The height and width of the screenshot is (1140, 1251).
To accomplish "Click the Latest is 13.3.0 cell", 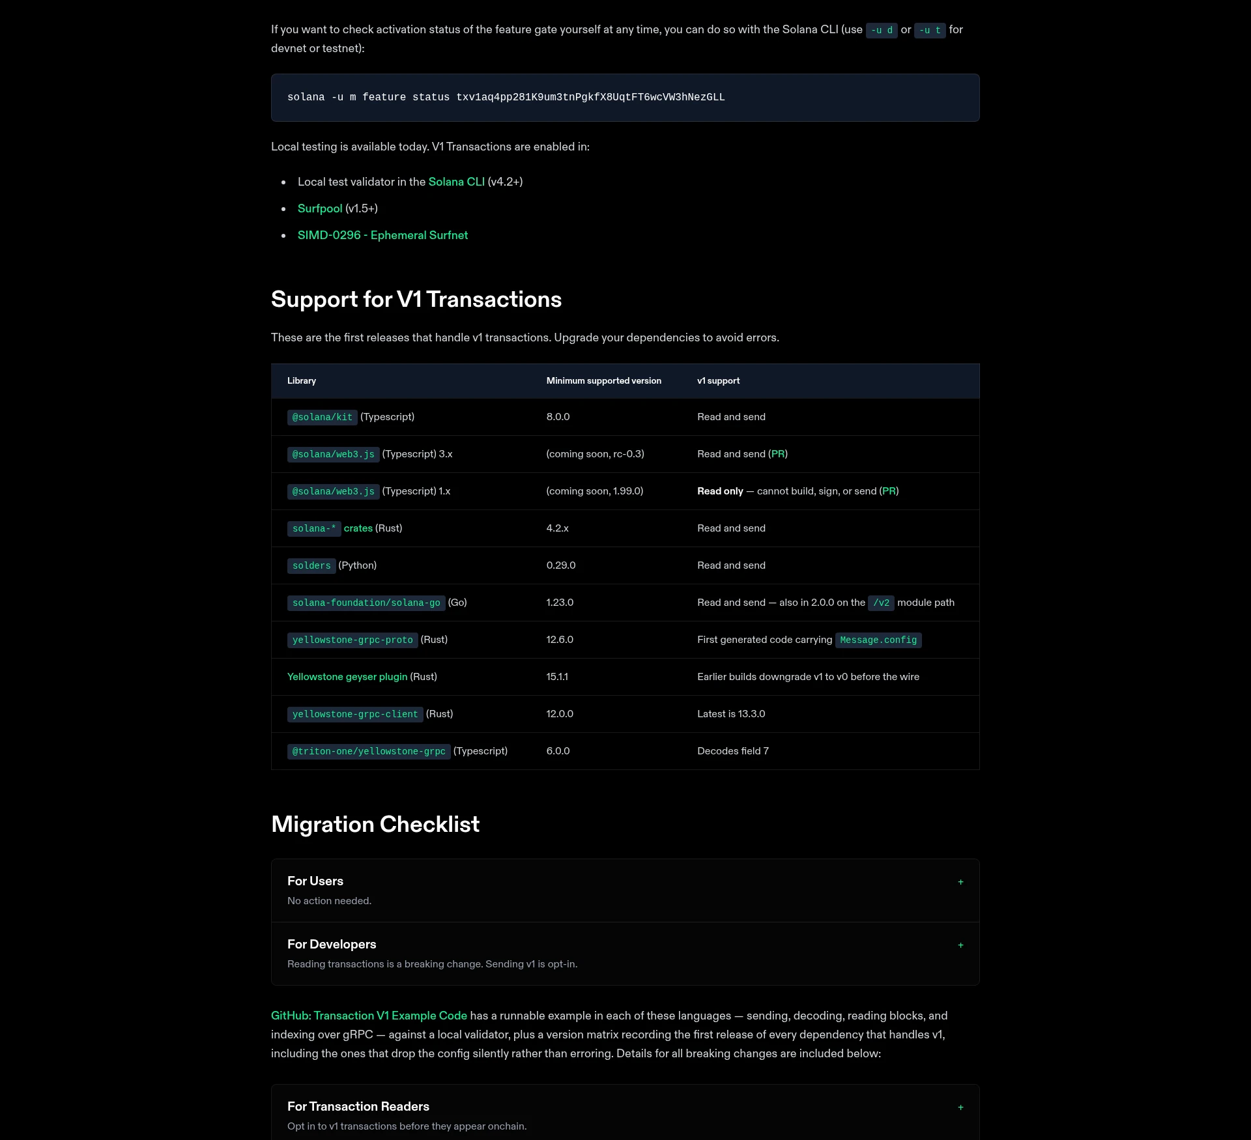I will pyautogui.click(x=731, y=714).
